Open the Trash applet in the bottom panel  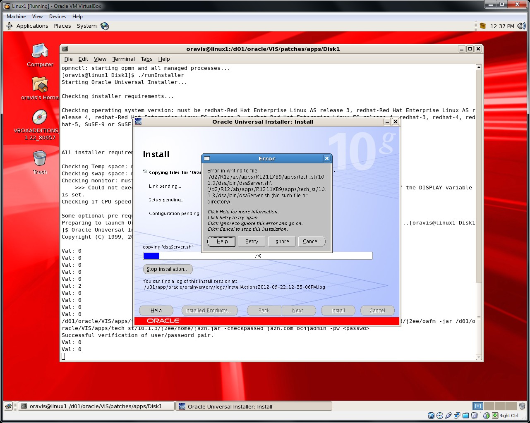click(522, 406)
